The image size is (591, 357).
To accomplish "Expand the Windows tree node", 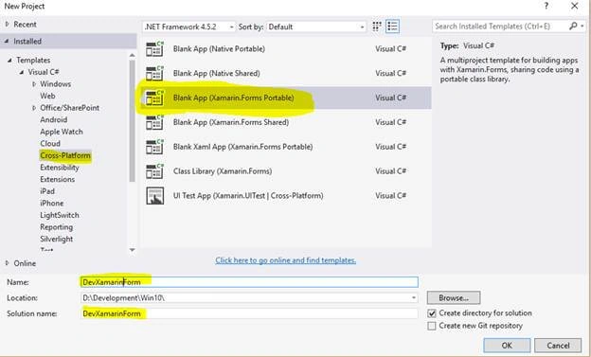I will [x=34, y=84].
